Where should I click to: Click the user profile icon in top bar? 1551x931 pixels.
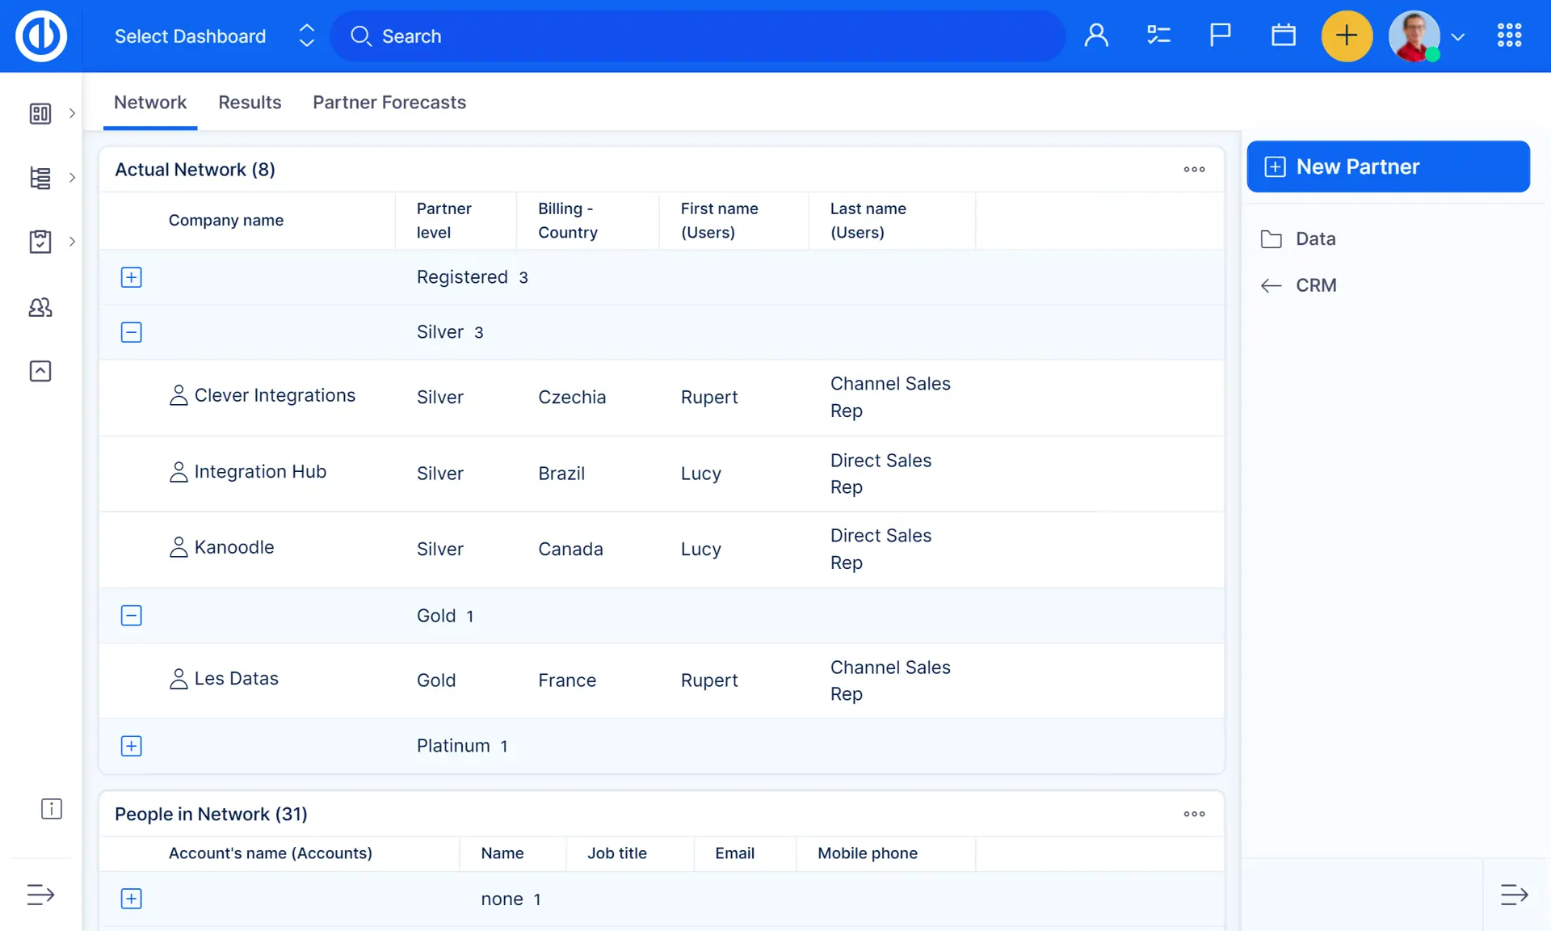(1096, 36)
